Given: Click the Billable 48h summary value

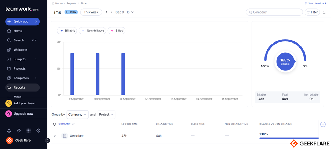Looking at the screenshot, I should 261,99.
